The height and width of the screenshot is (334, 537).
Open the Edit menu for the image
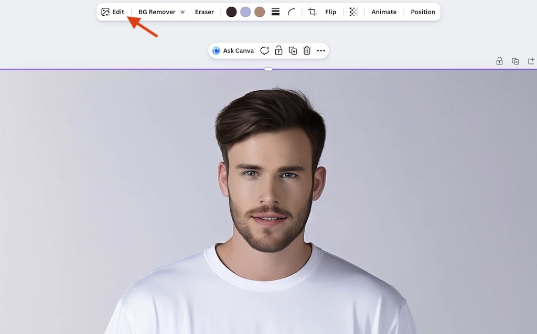[x=113, y=12]
